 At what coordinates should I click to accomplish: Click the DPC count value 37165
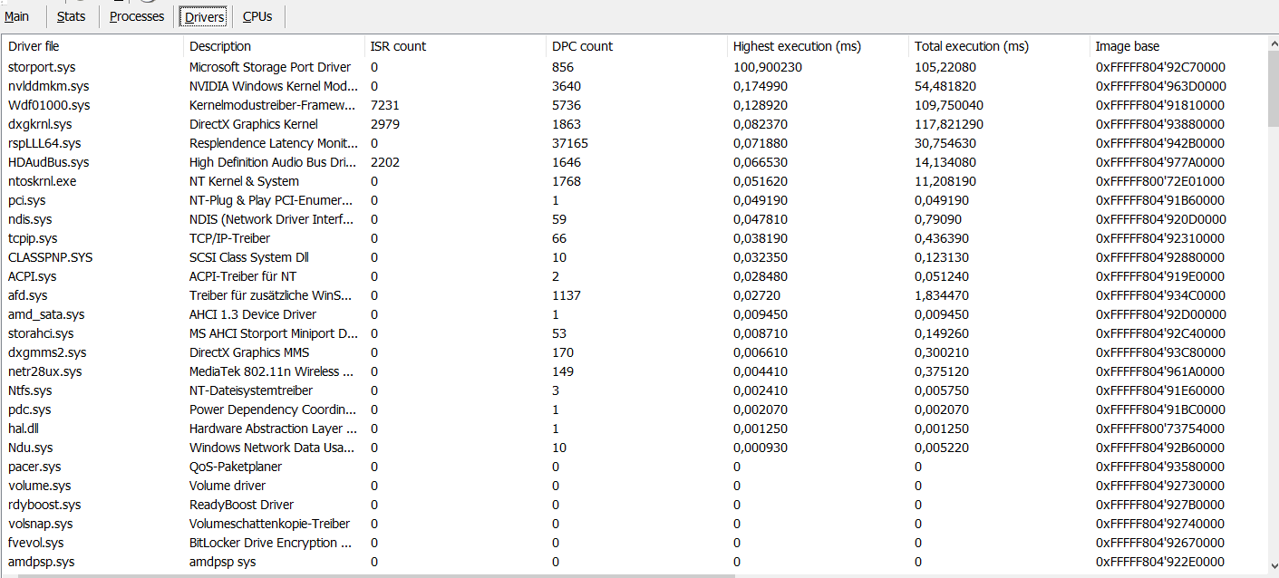(x=570, y=143)
